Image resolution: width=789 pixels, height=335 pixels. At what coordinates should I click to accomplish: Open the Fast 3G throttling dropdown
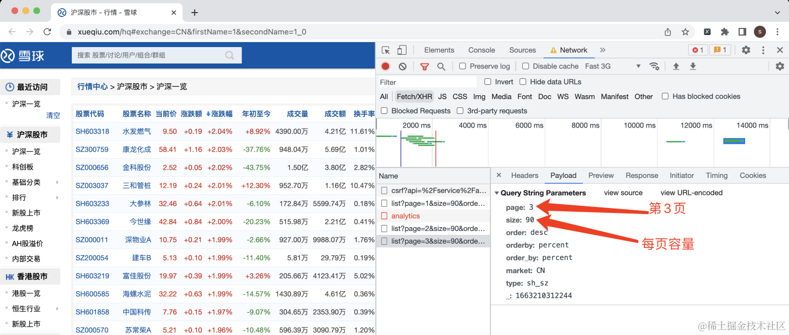click(613, 66)
